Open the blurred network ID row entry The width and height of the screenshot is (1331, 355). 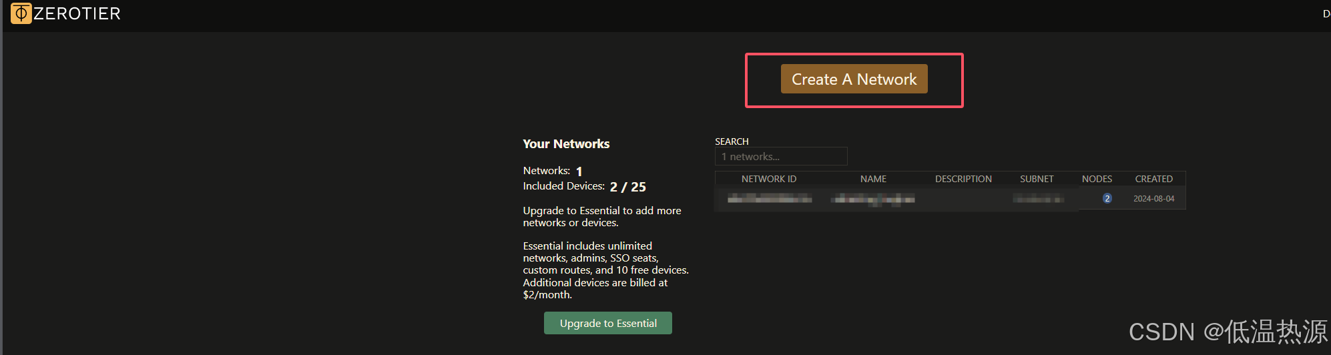tap(770, 199)
